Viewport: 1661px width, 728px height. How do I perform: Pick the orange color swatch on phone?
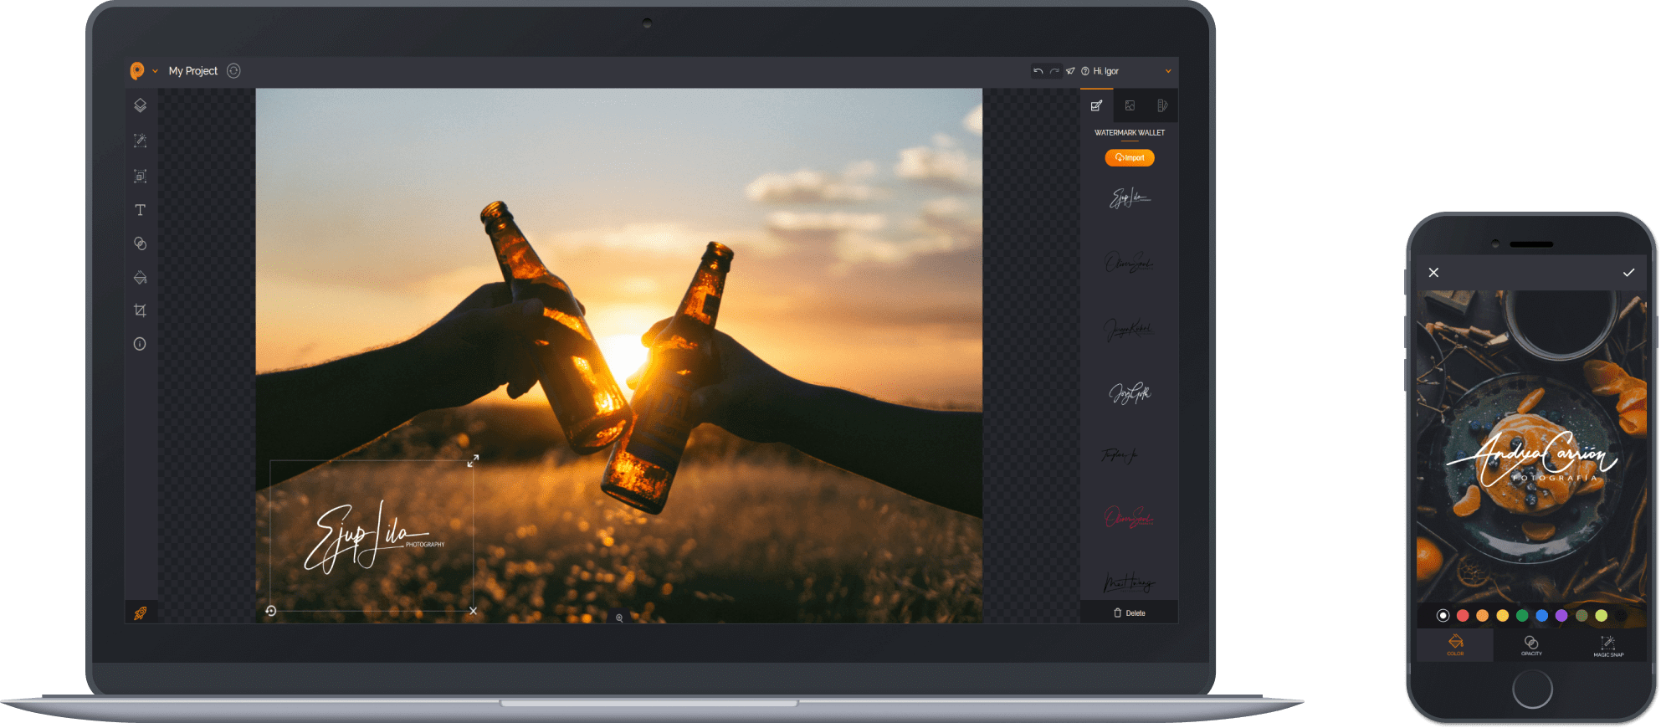[1482, 615]
